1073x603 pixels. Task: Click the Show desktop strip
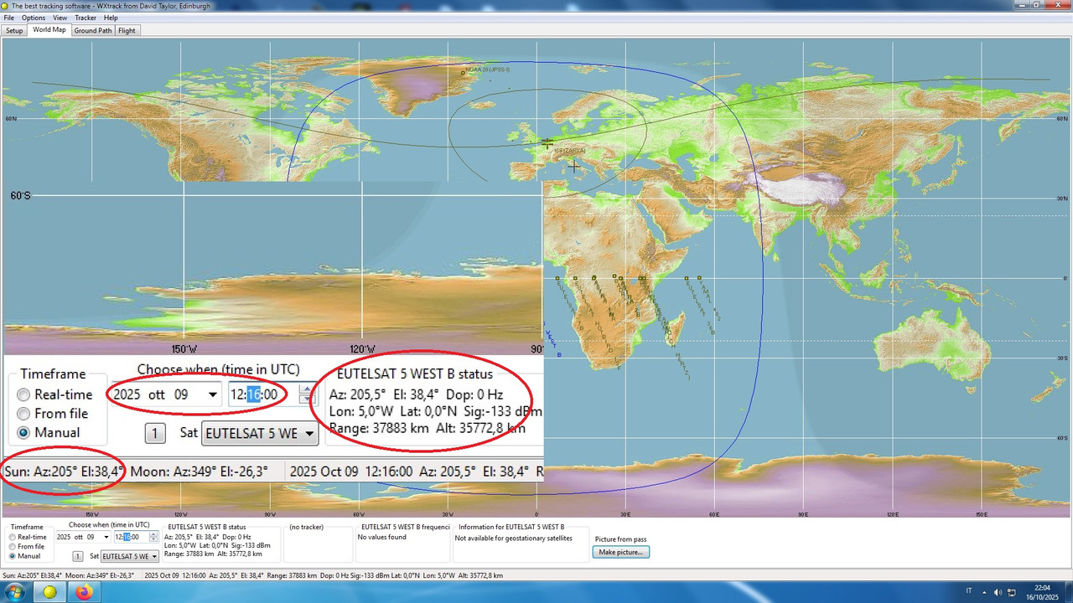pyautogui.click(x=1069, y=592)
